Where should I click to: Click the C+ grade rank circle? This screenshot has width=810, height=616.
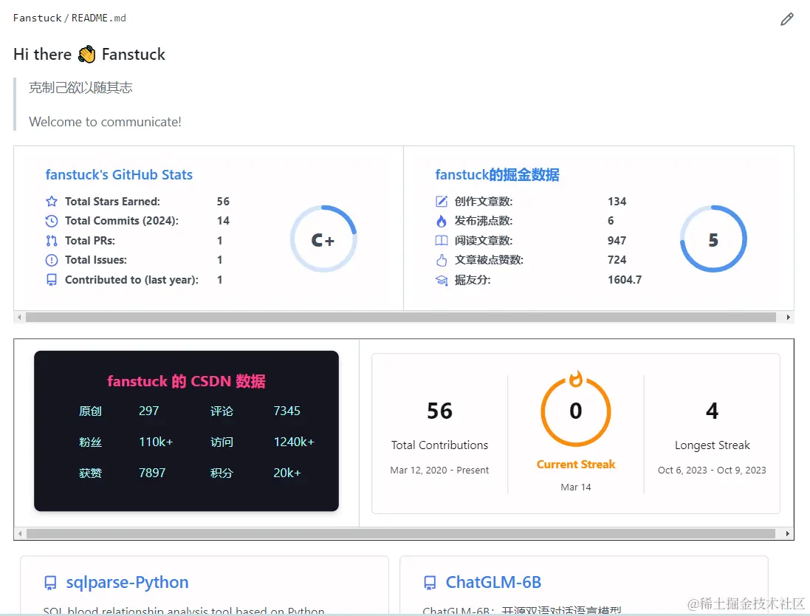[x=323, y=239]
